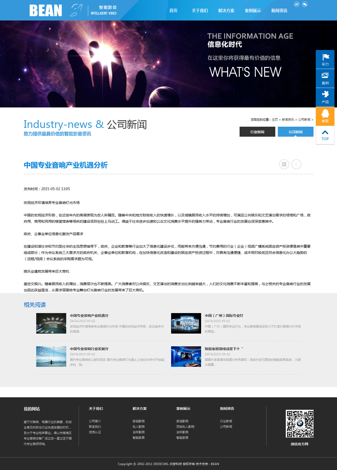The image size is (337, 470).
Task: Open the 资质认证 footer link
Action: [95, 432]
